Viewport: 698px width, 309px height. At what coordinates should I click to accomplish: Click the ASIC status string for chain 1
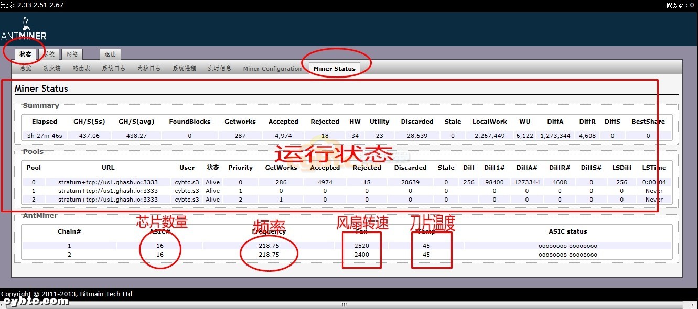(568, 246)
